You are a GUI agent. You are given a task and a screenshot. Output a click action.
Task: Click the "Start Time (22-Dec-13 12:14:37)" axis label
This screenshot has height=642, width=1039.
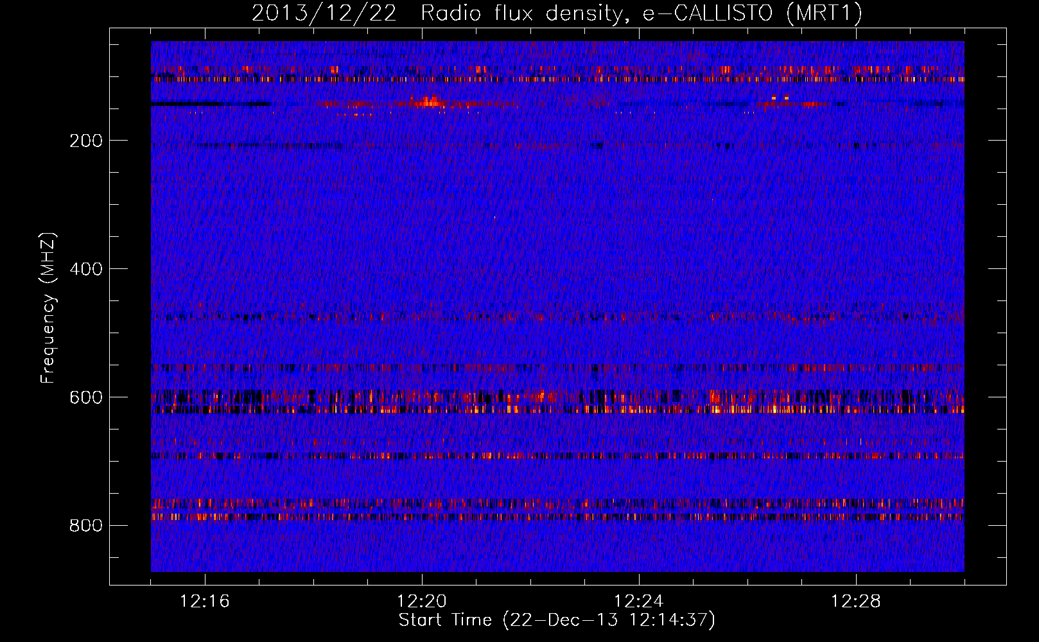tap(557, 620)
